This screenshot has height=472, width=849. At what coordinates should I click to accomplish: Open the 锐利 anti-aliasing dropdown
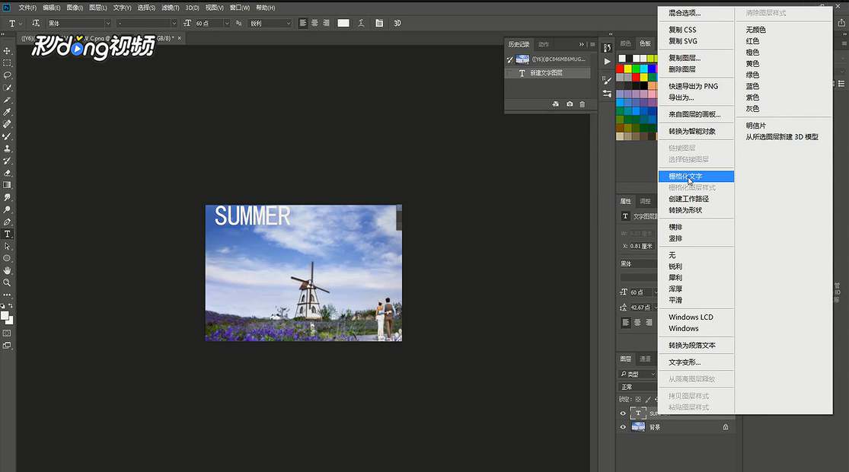pyautogui.click(x=288, y=24)
